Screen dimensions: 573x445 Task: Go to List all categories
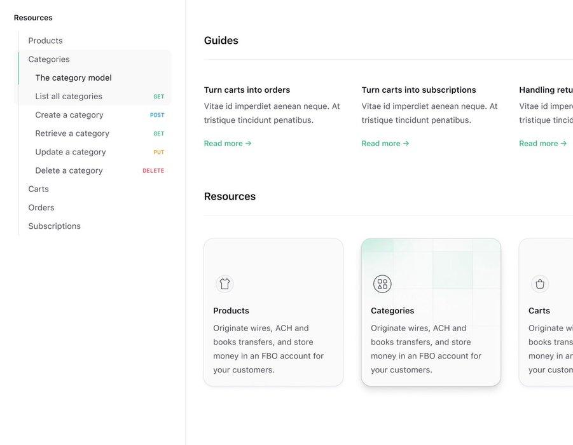(69, 96)
